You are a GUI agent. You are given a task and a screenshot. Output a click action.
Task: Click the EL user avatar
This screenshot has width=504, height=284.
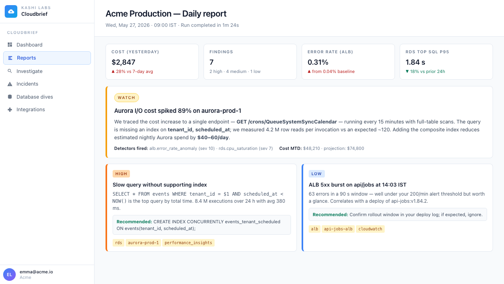point(9,275)
